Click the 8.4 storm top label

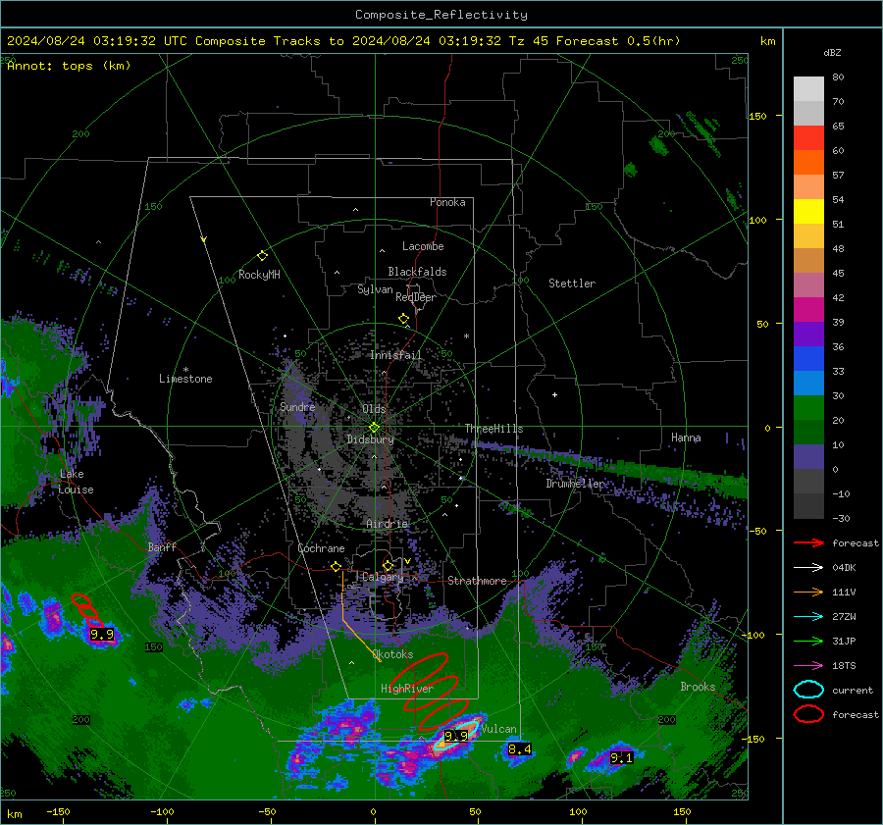pos(520,749)
